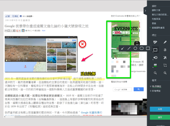
Task: Click the video thumbnail at page bottom right
Action: click(x=129, y=107)
